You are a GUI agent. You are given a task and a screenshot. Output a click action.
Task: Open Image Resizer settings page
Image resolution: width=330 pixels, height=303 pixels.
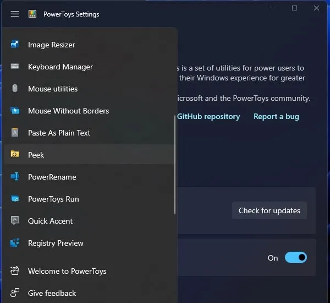click(x=90, y=45)
